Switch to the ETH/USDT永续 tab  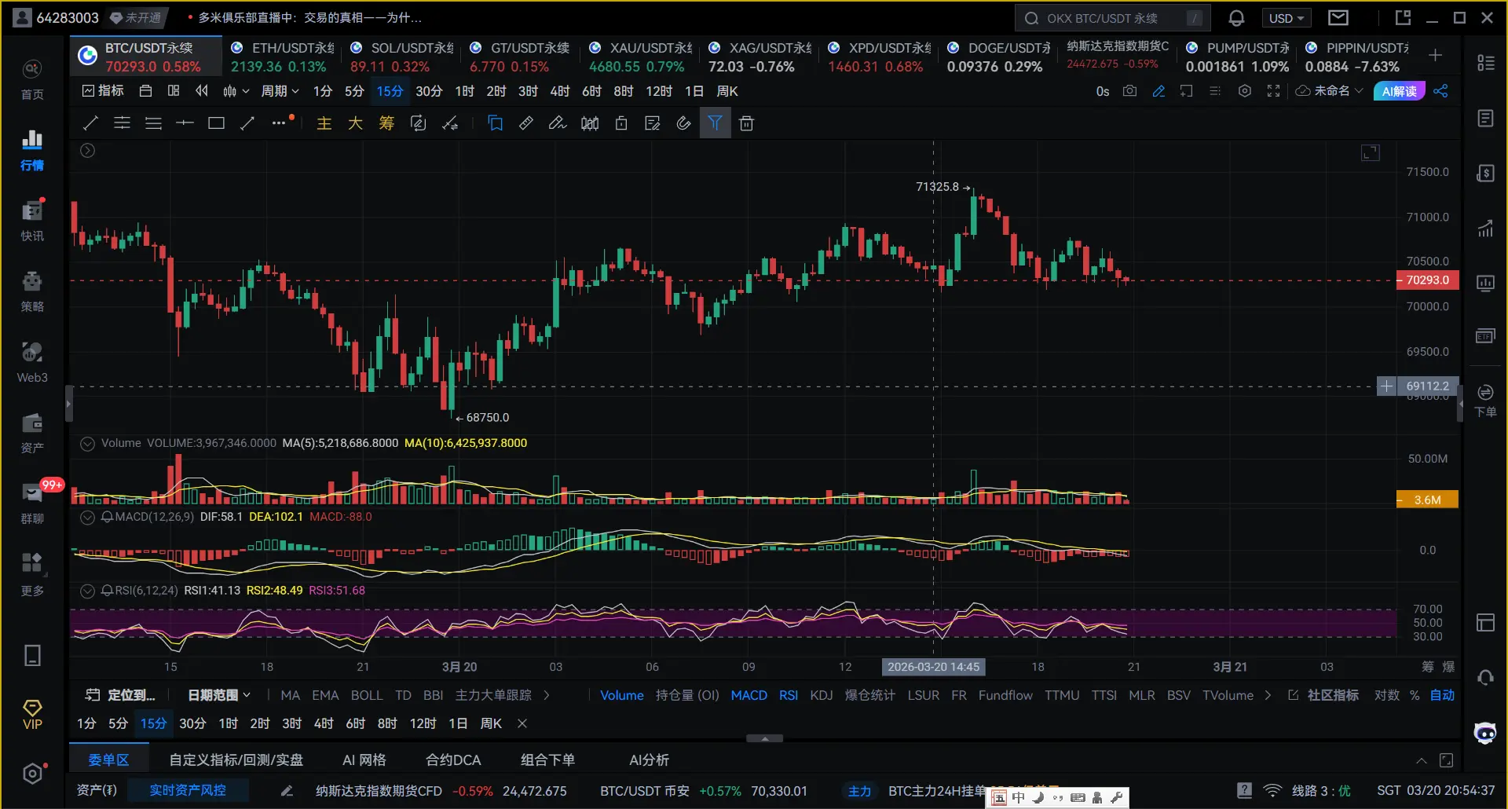point(281,57)
